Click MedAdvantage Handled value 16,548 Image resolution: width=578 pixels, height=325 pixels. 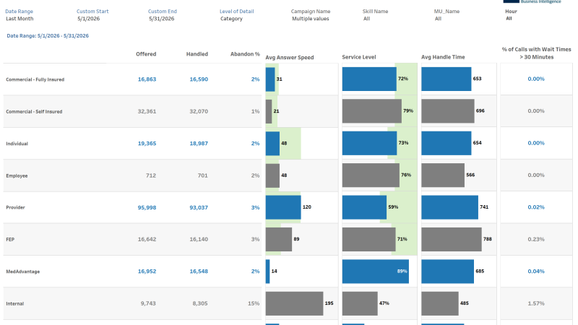tap(199, 272)
